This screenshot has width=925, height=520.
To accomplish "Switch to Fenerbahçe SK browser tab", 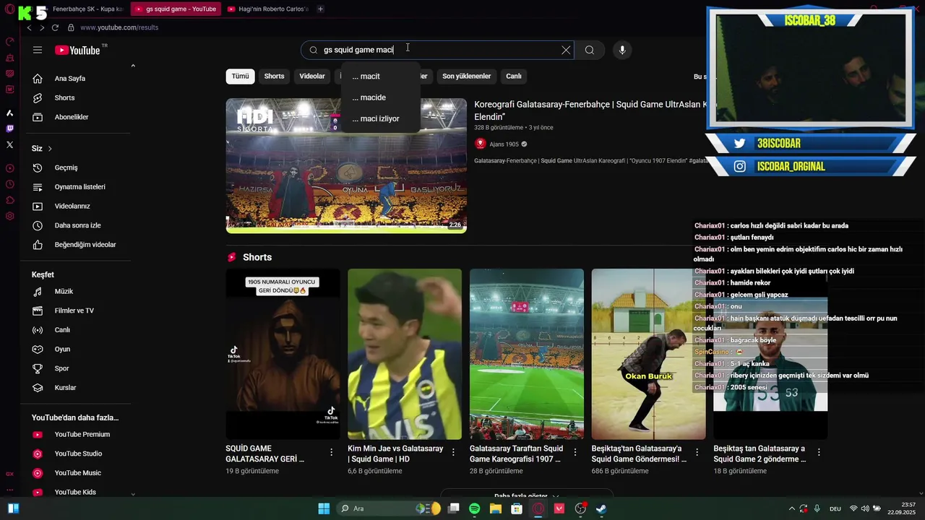I will pyautogui.click(x=85, y=9).
